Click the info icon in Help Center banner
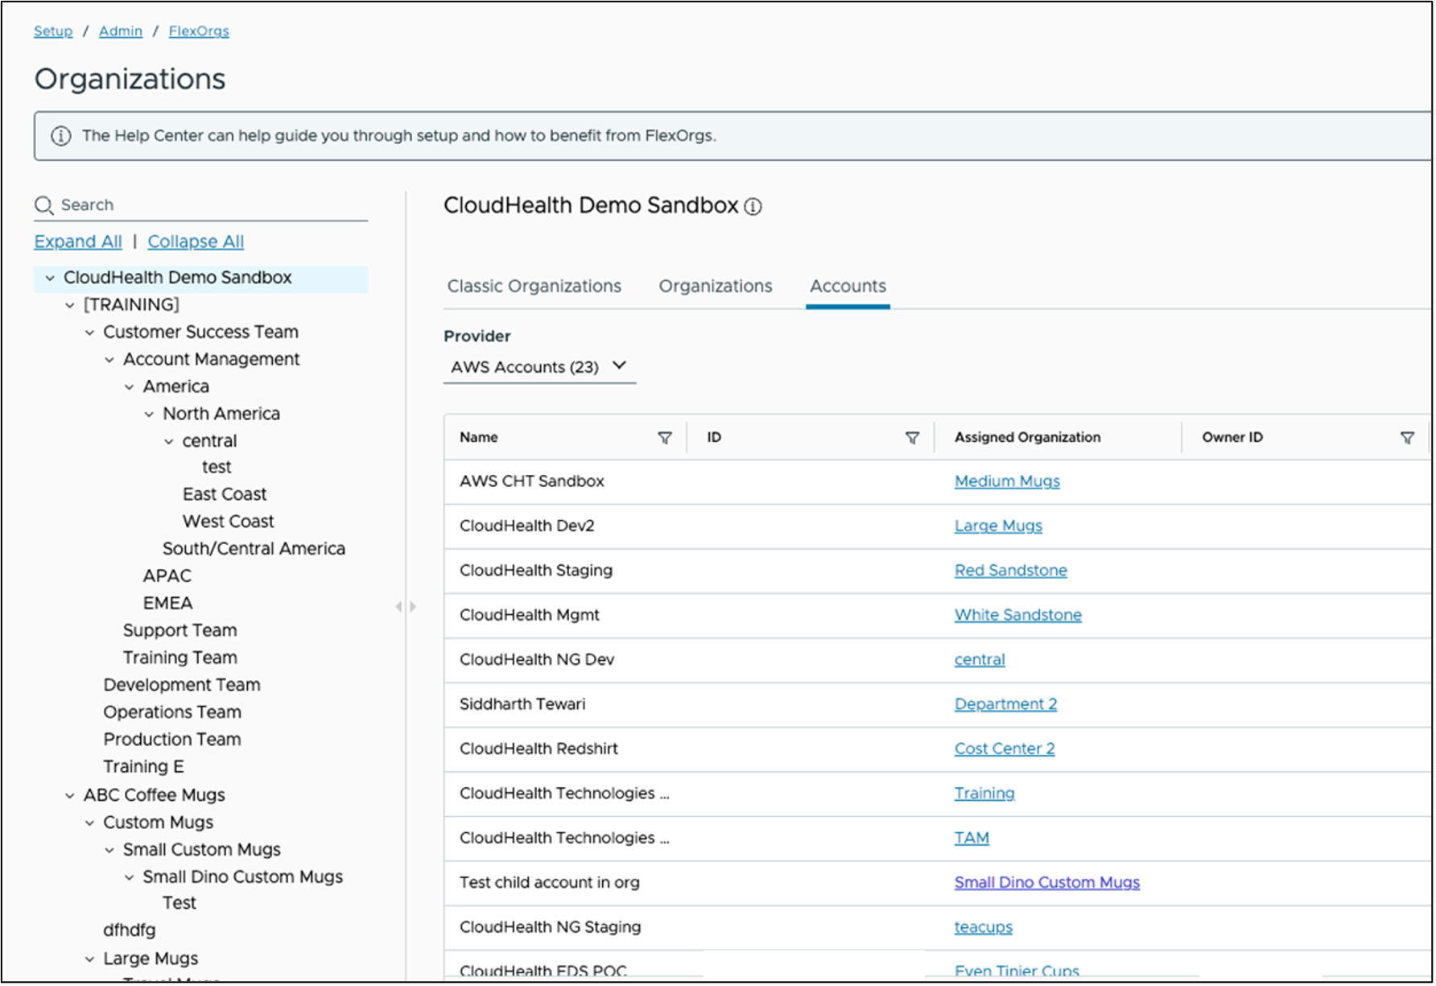Viewport: 1436px width, 986px height. coord(61,136)
